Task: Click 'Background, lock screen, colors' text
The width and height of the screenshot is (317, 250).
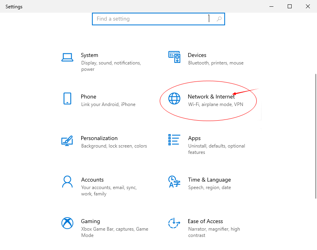Action: pos(114,146)
